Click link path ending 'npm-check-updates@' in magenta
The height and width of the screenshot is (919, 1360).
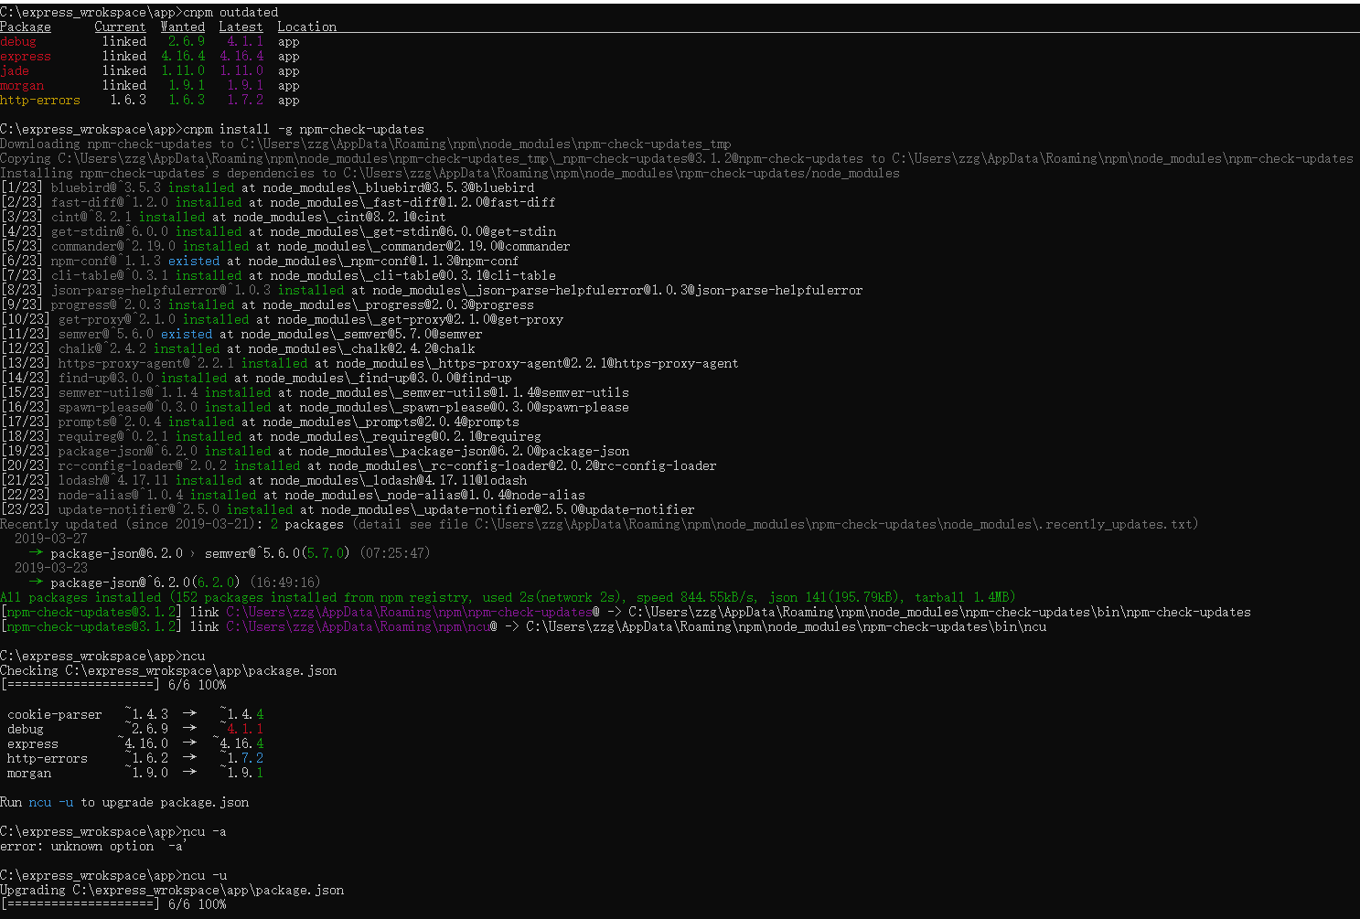[x=413, y=612]
